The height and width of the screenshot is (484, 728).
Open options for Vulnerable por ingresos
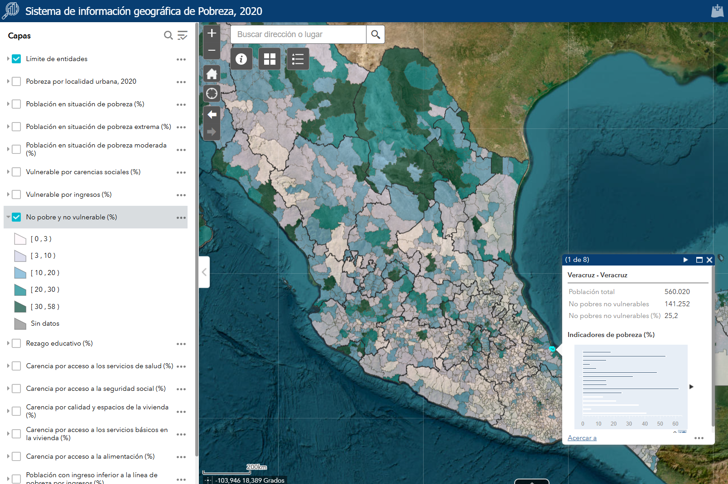coord(181,195)
